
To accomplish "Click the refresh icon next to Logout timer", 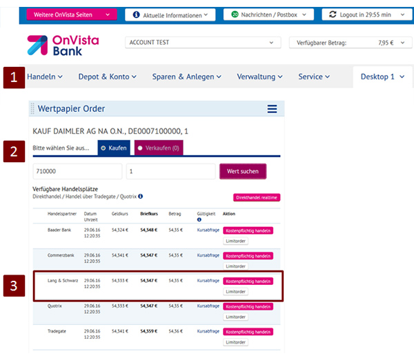I will (334, 14).
